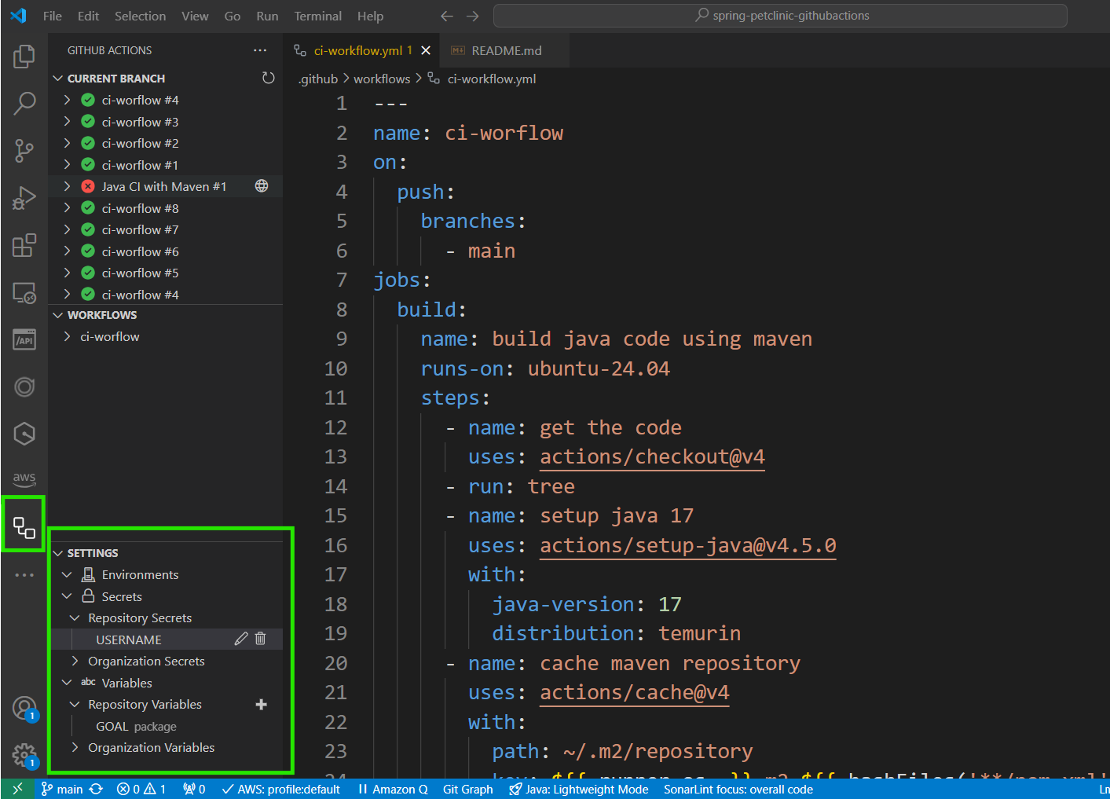The height and width of the screenshot is (799, 1110).
Task: Edit the USERNAME repository secret with the pencil icon
Action: coord(241,639)
